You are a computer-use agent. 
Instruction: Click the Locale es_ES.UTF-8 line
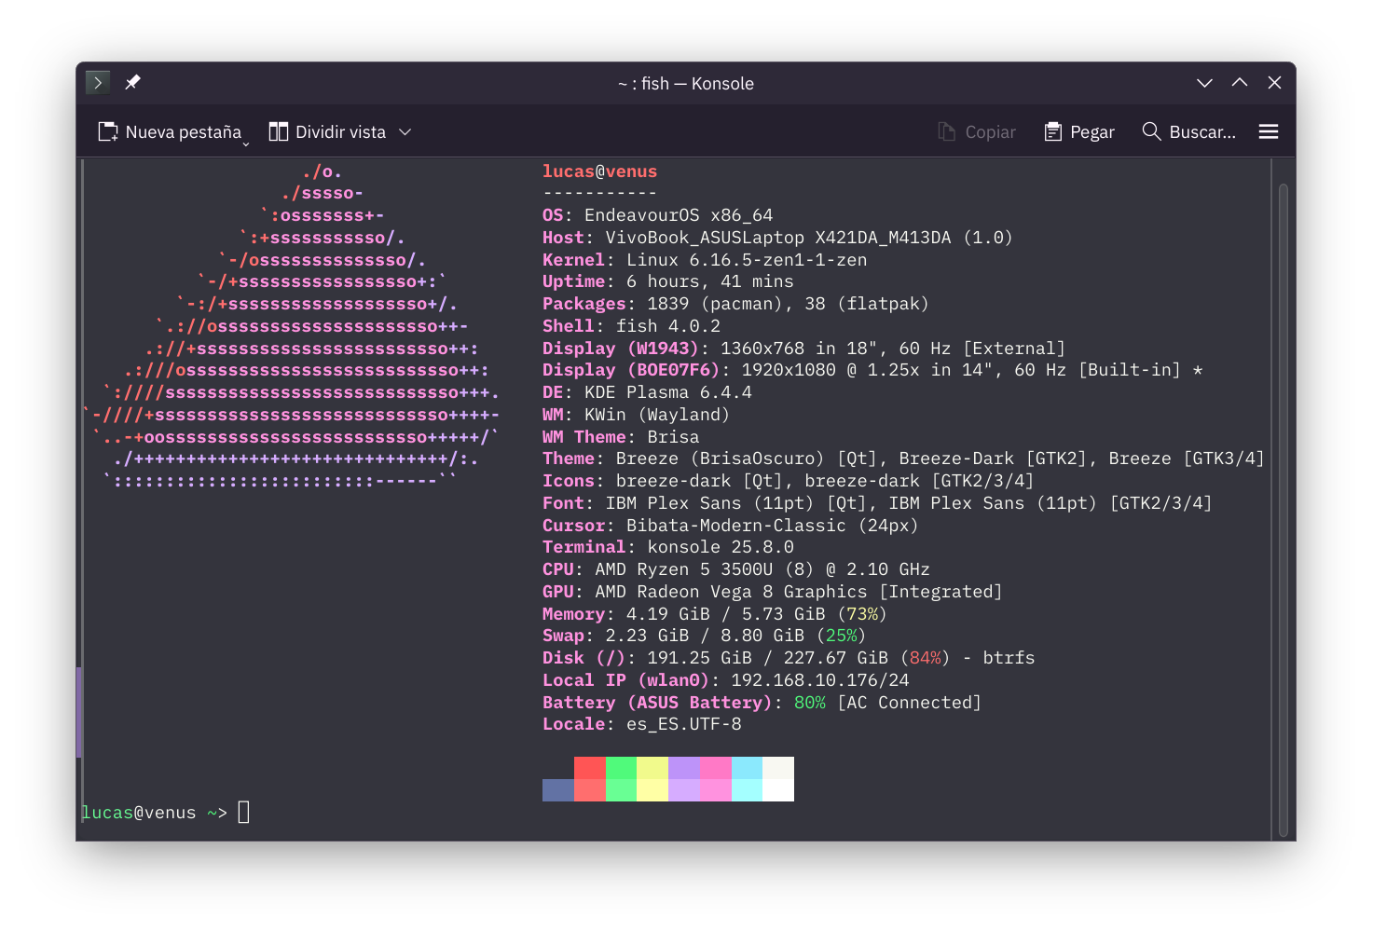tap(642, 724)
